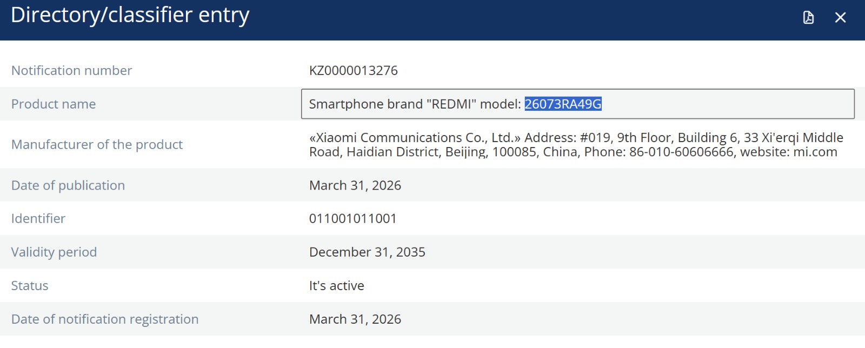Click the Date of publication label
The width and height of the screenshot is (865, 348).
point(68,185)
